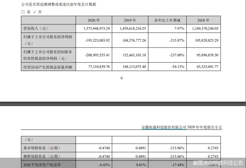Click the 扣除非经常性损益的净利润 row label
Screen dimensions: 246x168
(x=48, y=55)
